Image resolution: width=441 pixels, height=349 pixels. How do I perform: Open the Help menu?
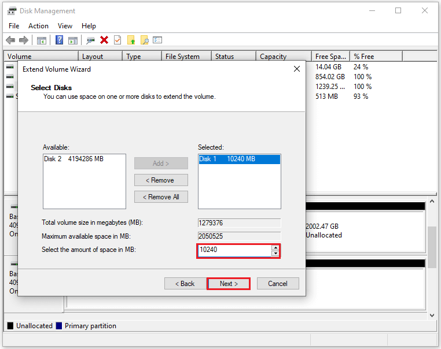pyautogui.click(x=89, y=26)
